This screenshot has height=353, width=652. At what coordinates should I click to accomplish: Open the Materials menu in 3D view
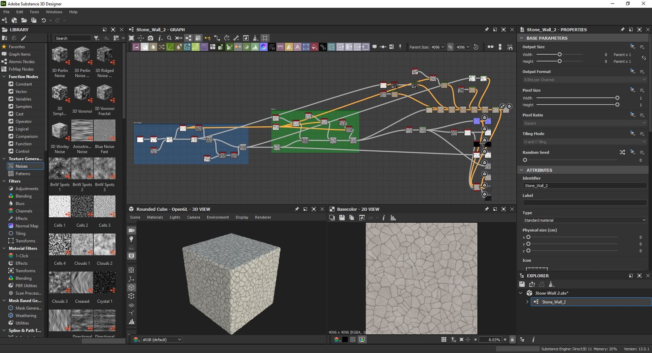point(155,217)
